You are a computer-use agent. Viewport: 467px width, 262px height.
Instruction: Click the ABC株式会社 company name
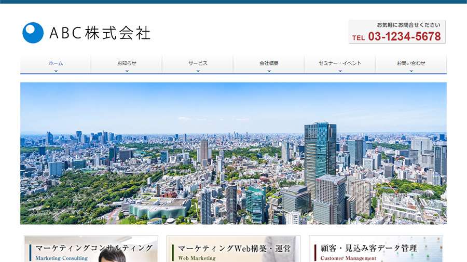(x=100, y=33)
